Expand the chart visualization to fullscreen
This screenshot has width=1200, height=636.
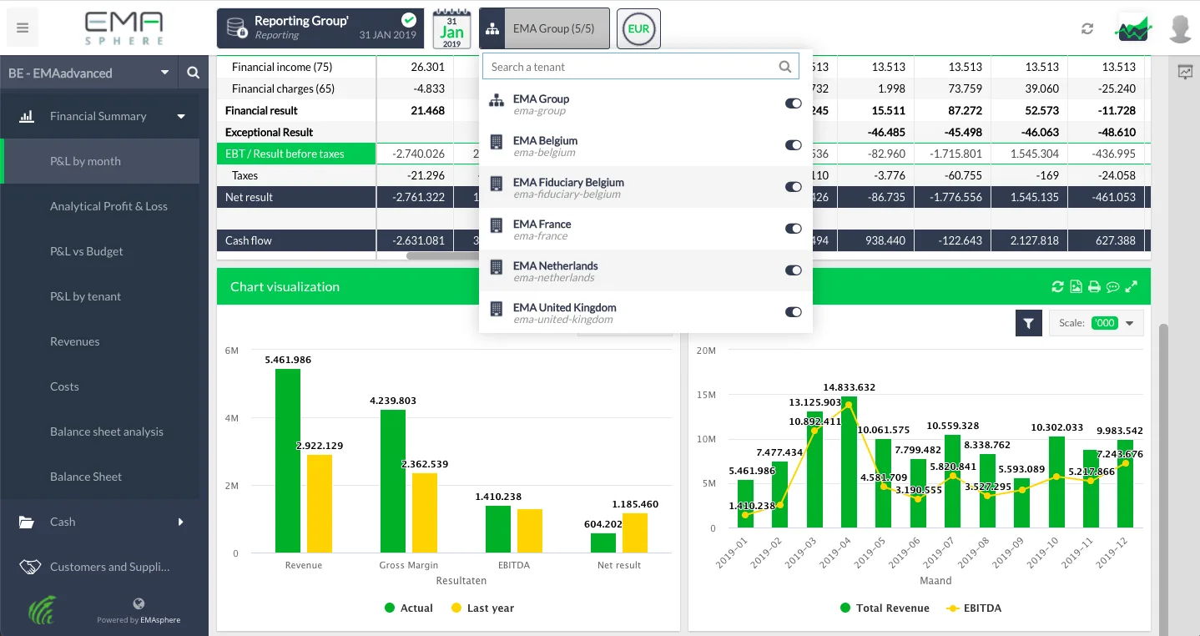click(1132, 286)
